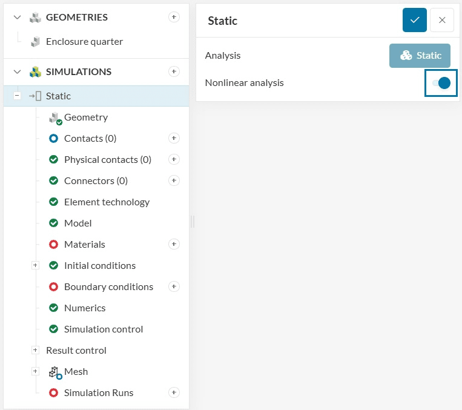Click the panel resize divider handle
462x410 pixels.
coord(193,222)
